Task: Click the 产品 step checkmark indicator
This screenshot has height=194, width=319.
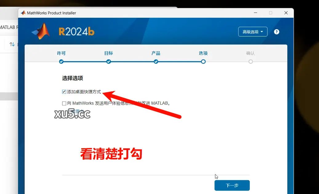Action: (x=156, y=61)
